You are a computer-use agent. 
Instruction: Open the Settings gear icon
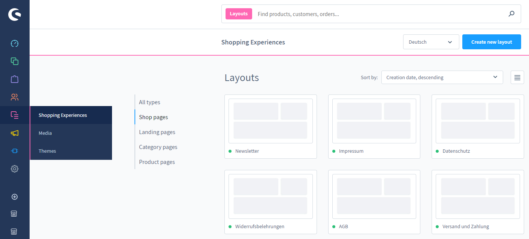[15, 169]
